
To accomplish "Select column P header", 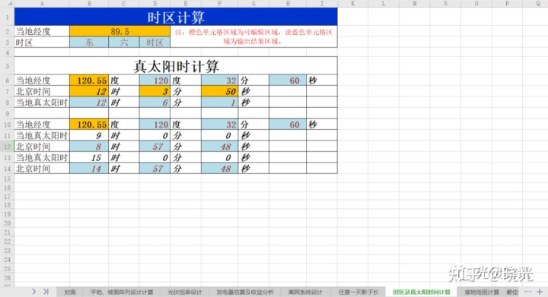I will [x=507, y=4].
